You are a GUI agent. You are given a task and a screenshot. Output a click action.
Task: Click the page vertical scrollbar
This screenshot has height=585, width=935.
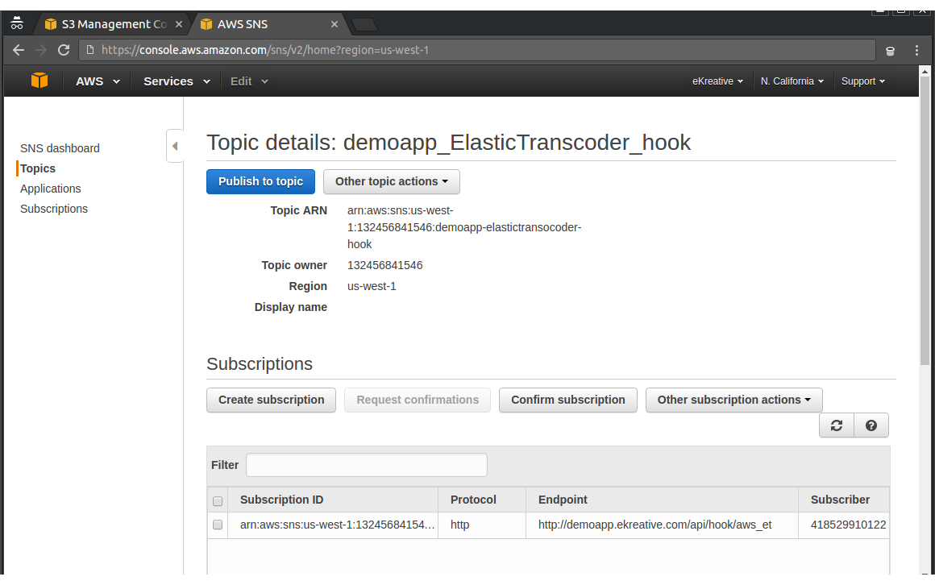[925, 242]
